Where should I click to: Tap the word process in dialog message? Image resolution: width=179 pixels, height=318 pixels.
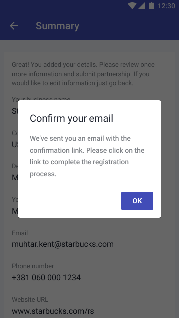43,174
